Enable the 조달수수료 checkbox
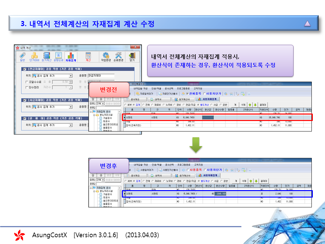 (x=27, y=82)
